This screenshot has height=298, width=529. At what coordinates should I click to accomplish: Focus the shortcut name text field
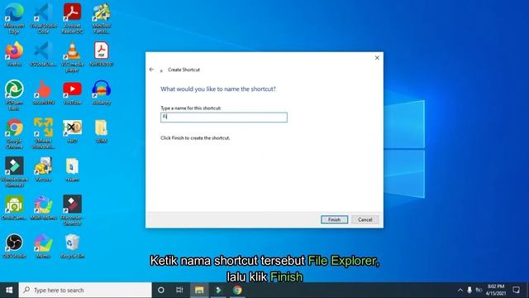tap(224, 118)
